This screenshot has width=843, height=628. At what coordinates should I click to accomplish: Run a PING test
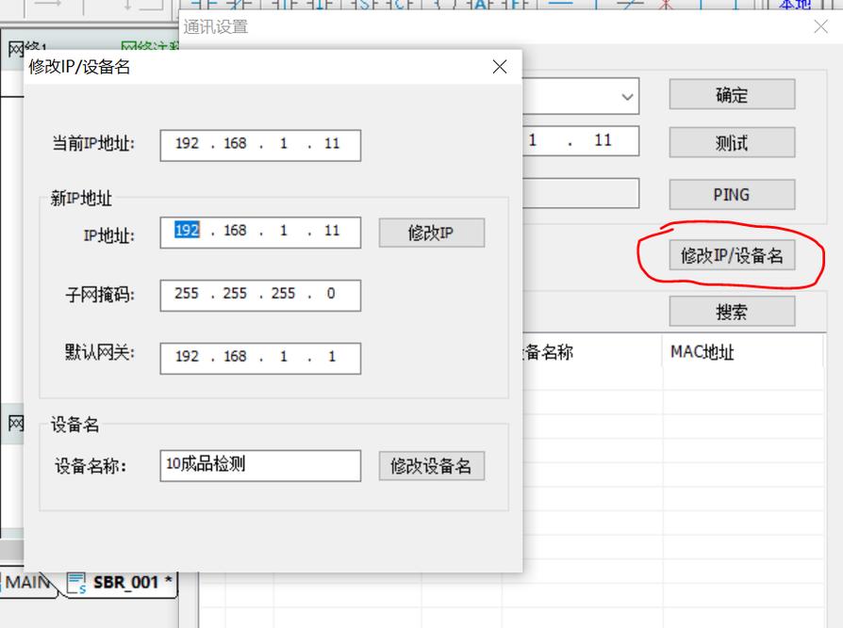point(732,195)
